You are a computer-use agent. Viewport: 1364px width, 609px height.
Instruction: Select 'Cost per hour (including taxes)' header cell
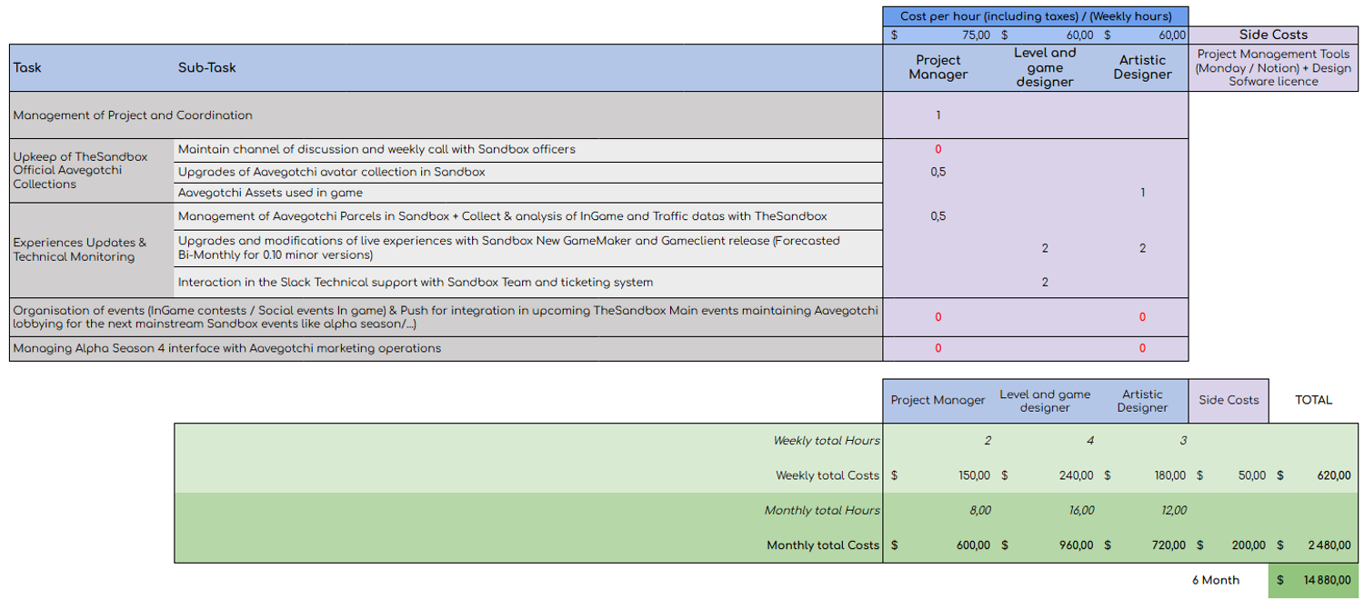coord(1035,16)
